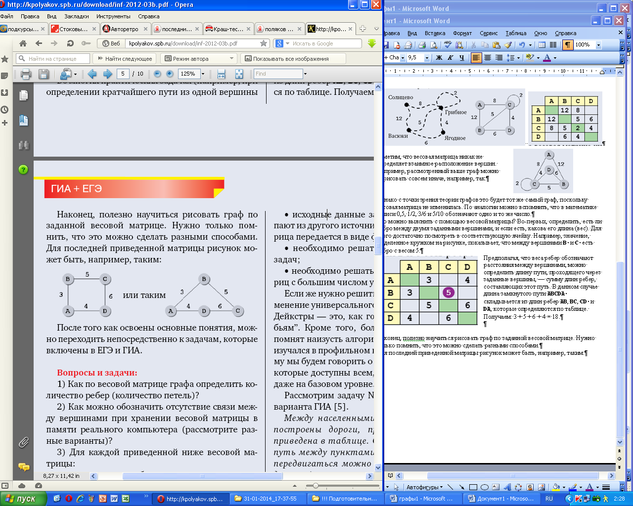Image resolution: width=633 pixels, height=506 pixels.
Task: Zoom out the PDF with minus icon
Action: [x=157, y=74]
